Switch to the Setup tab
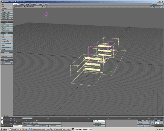 tap(28, 4)
